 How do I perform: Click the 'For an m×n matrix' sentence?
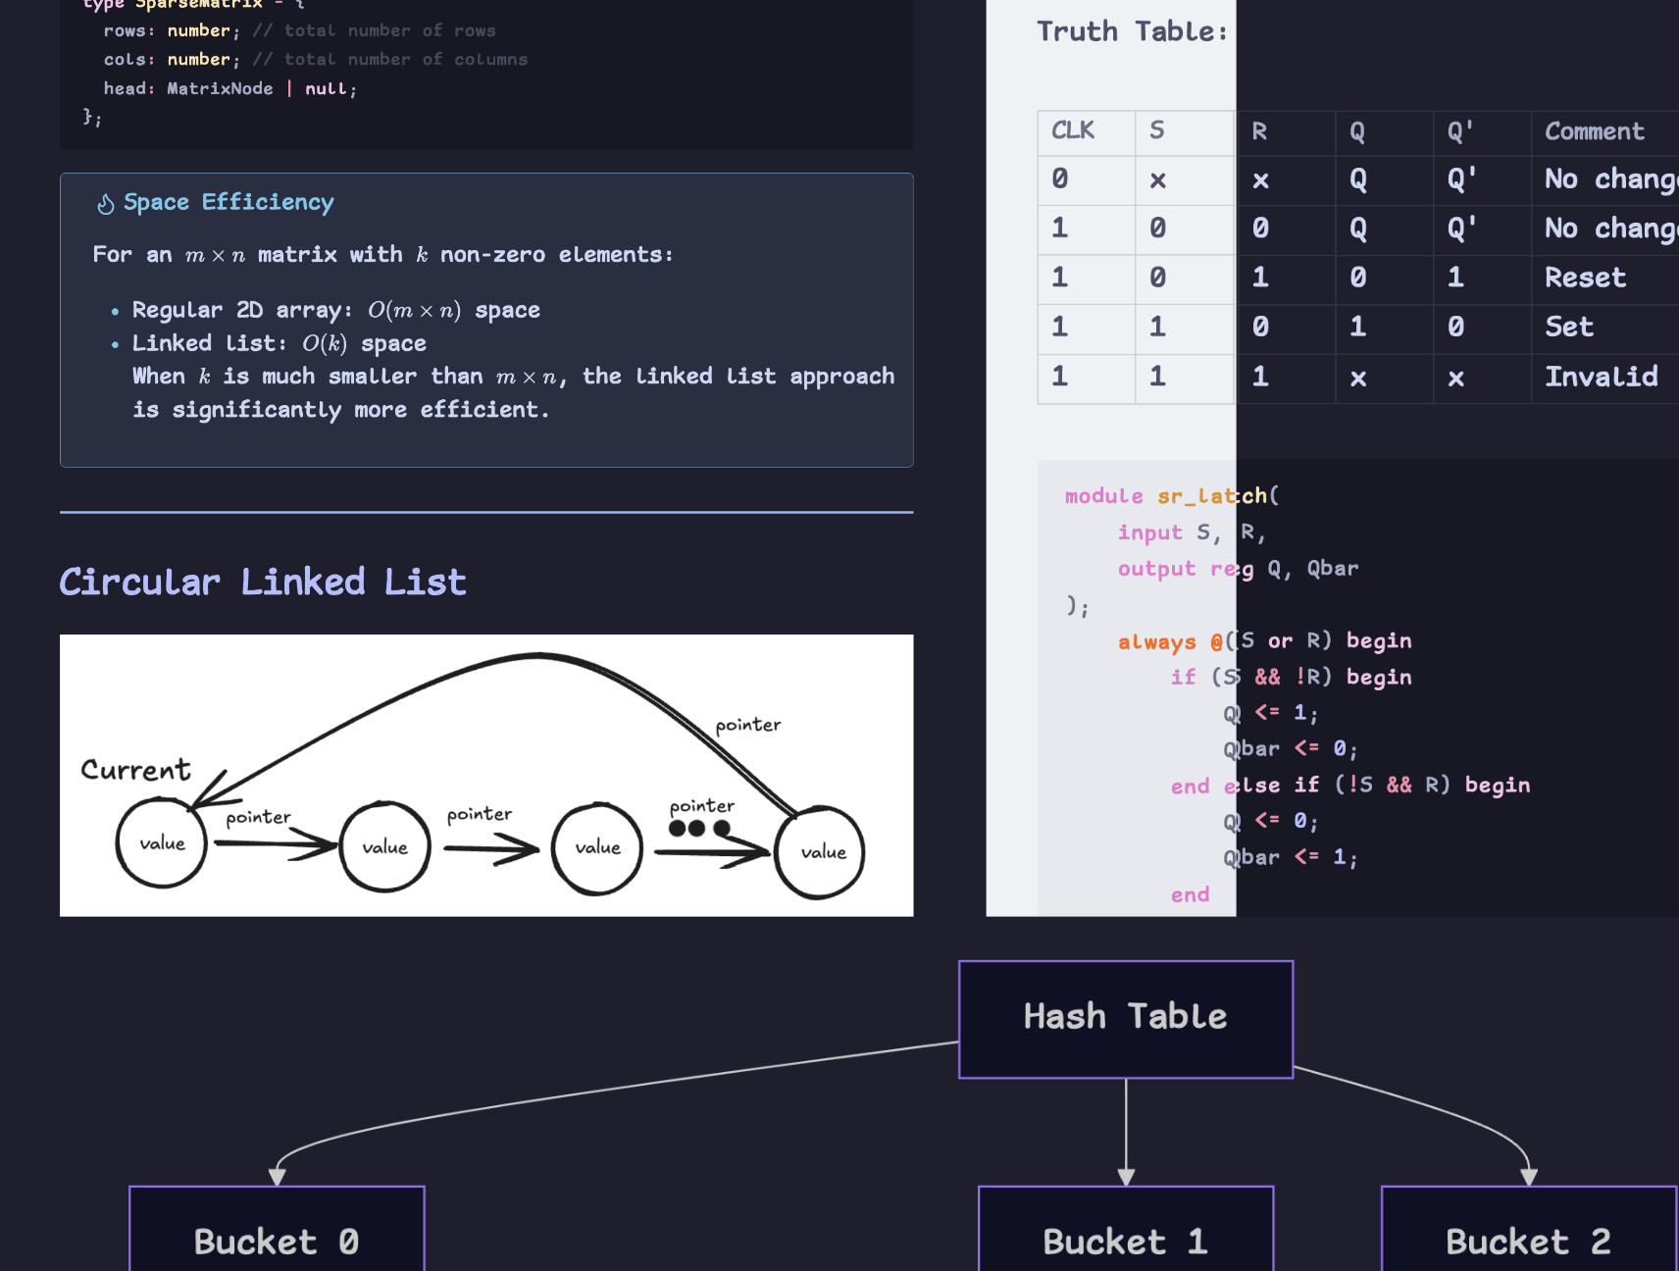[x=383, y=255]
